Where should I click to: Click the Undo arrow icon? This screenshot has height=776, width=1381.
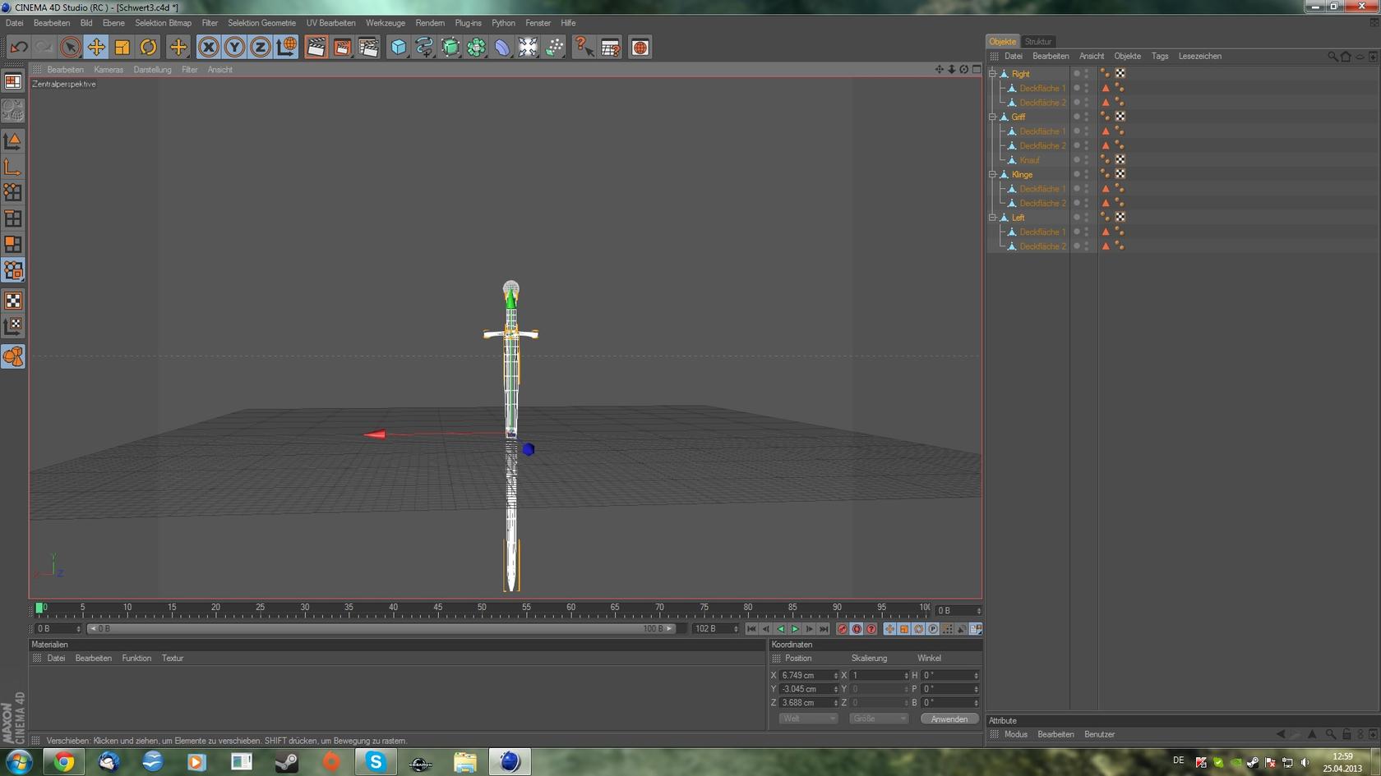19,48
